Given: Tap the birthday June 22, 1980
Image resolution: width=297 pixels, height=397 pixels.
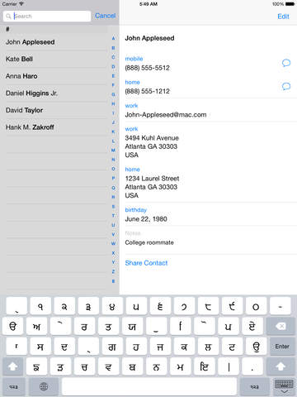Looking at the screenshot, I should pos(146,219).
